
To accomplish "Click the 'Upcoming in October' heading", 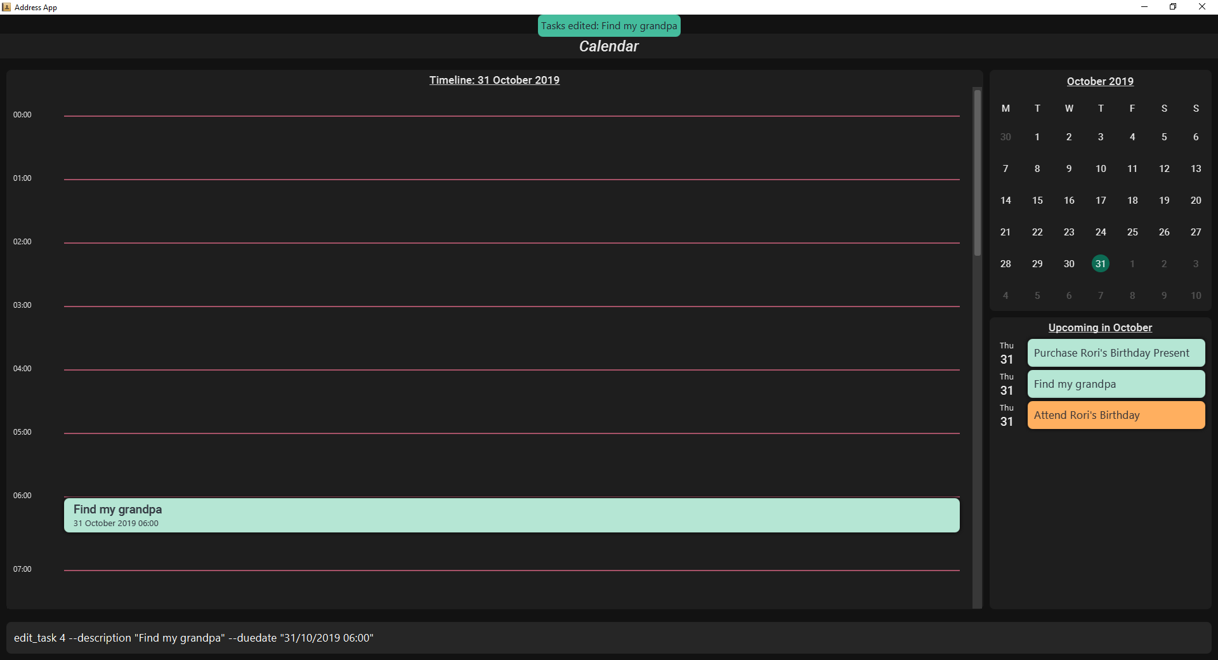I will point(1100,327).
